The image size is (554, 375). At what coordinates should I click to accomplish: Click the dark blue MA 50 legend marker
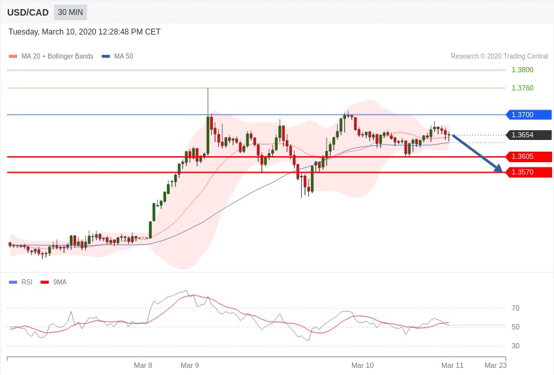click(x=106, y=57)
